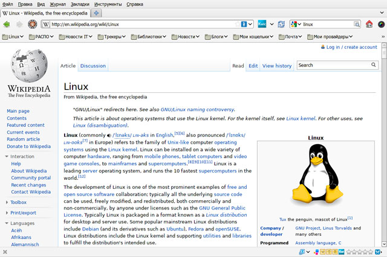Click the Log in / create account link
Image resolution: width=387 pixels, height=257 pixels.
(x=351, y=47)
